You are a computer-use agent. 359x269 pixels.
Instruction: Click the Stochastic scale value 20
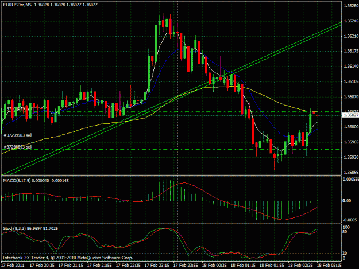point(345,254)
